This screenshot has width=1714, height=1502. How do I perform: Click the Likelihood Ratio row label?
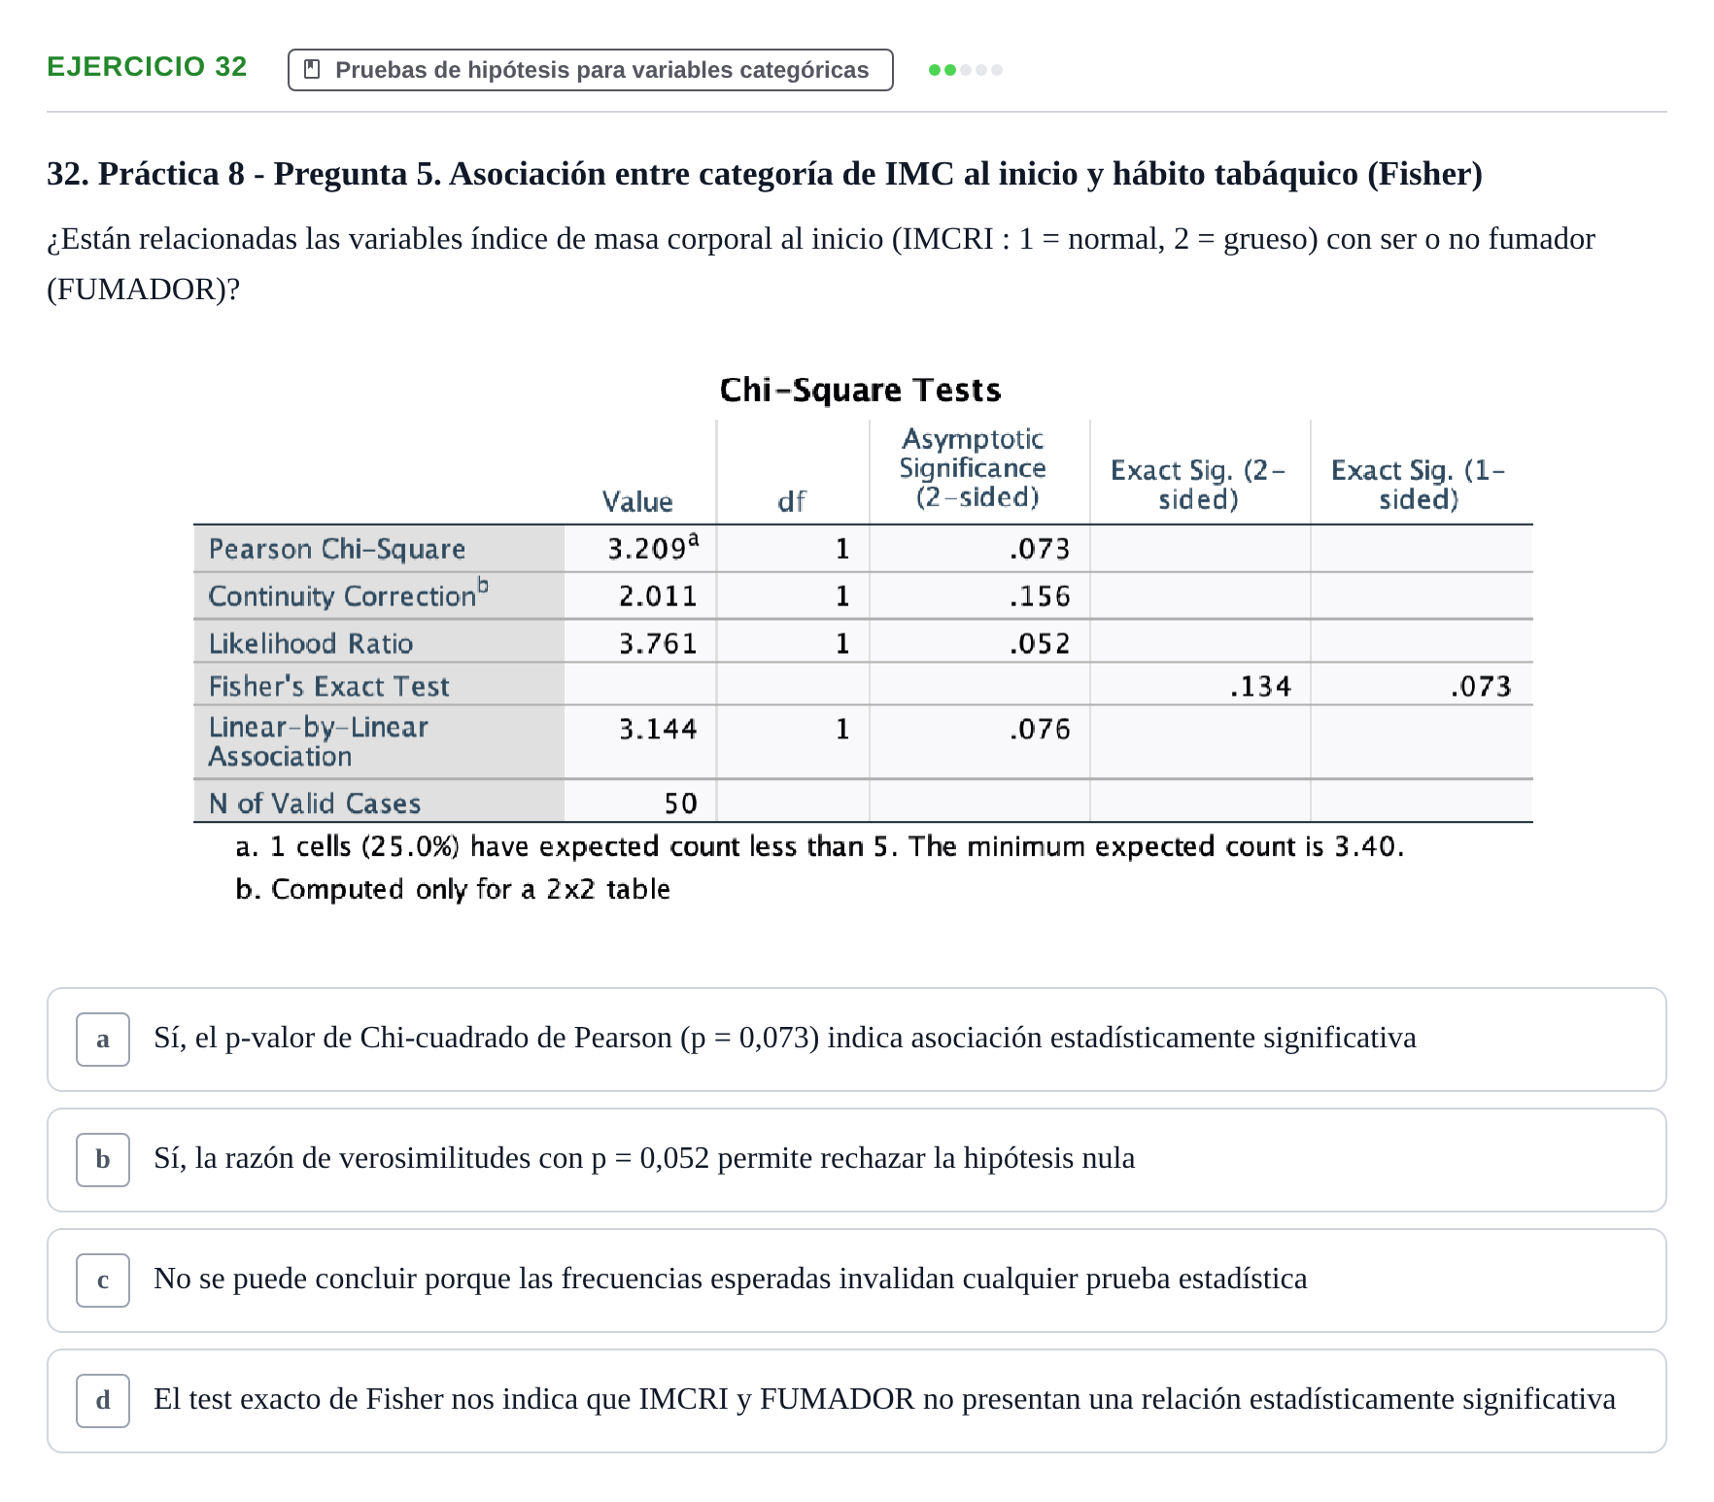(310, 643)
